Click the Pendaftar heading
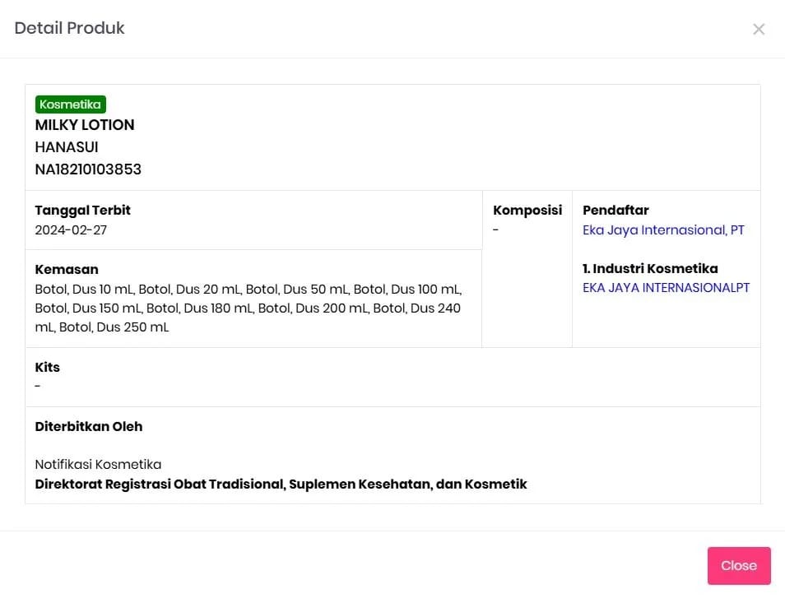The width and height of the screenshot is (785, 598). (x=615, y=211)
